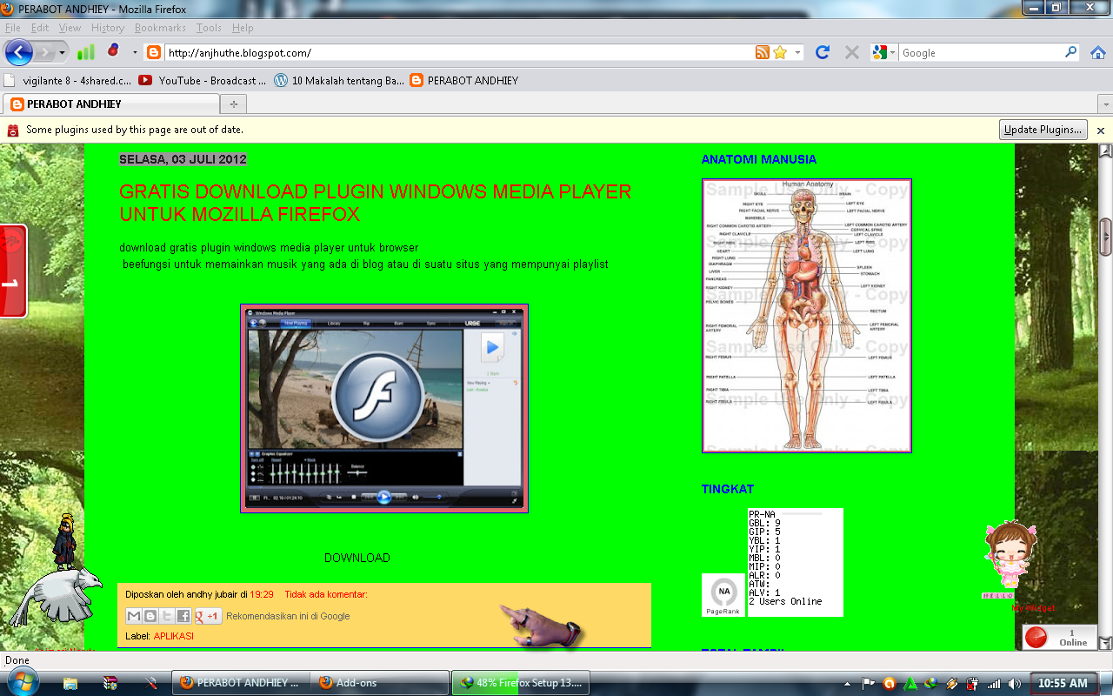Share post to Facebook icon
Image resolution: width=1113 pixels, height=696 pixels.
183,616
